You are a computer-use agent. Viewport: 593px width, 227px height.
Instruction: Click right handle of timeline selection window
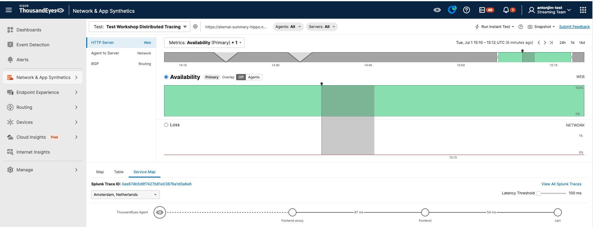point(572,57)
